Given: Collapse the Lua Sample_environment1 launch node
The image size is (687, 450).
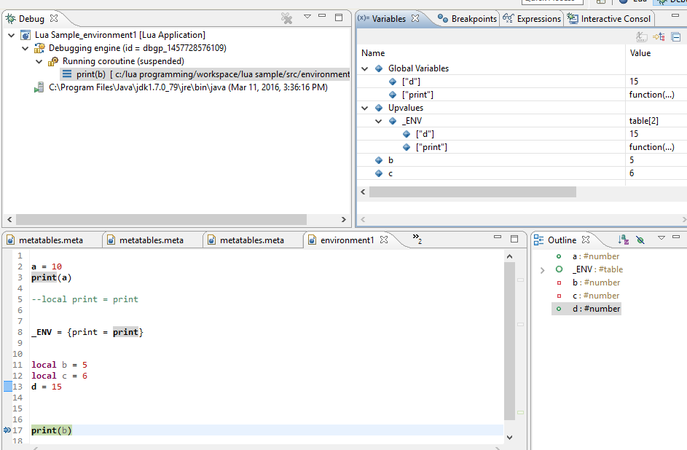Looking at the screenshot, I should click(12, 35).
